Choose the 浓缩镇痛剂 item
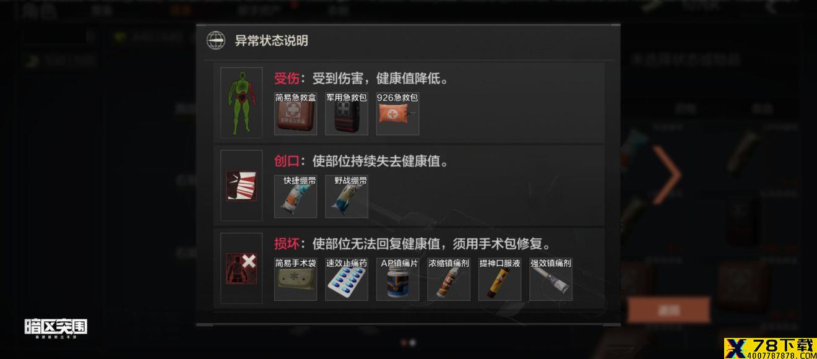The width and height of the screenshot is (817, 359). click(x=449, y=279)
